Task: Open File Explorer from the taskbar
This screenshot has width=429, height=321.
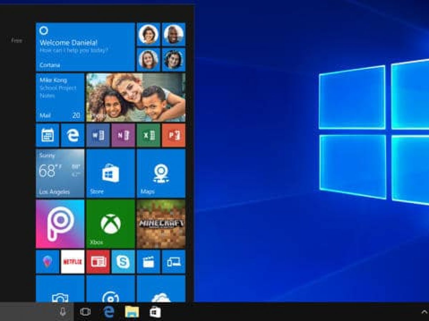Action: (x=132, y=312)
